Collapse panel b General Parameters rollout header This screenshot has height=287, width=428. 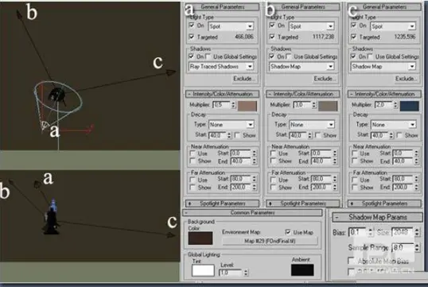tap(303, 7)
